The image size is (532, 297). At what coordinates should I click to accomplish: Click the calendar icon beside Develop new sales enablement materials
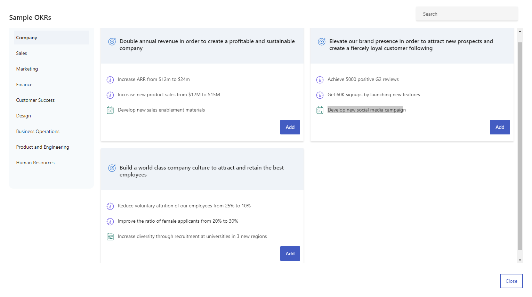110,110
